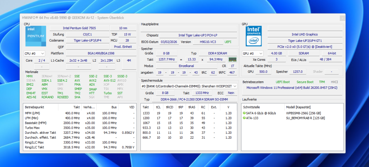Click the green check icon beside SATA 6 Gb/s
This screenshot has height=167, width=369.
244,113
